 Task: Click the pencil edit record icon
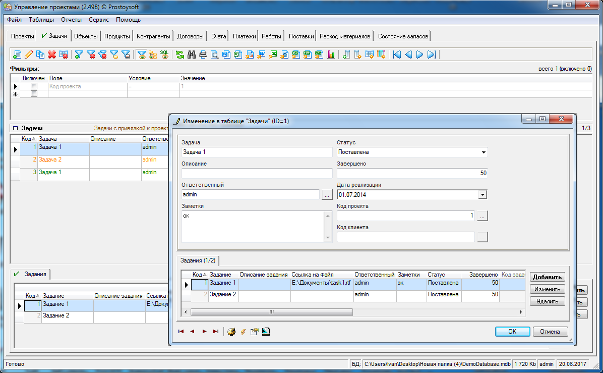tap(29, 55)
